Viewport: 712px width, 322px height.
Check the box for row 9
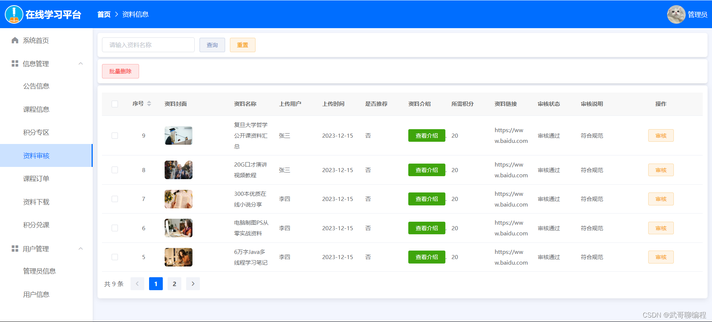click(115, 136)
